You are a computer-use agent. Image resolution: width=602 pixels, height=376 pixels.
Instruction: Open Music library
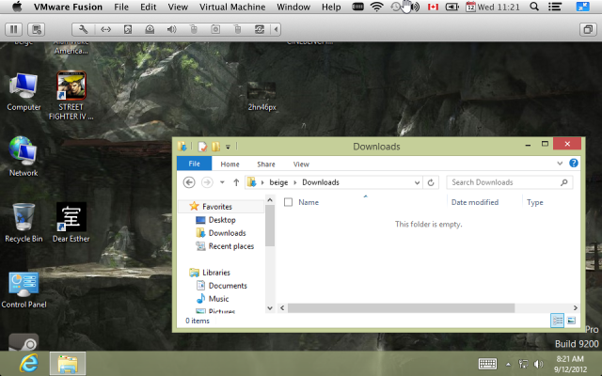pos(218,299)
